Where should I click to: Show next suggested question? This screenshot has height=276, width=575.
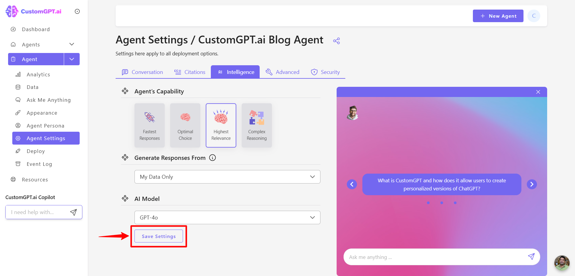(x=532, y=184)
